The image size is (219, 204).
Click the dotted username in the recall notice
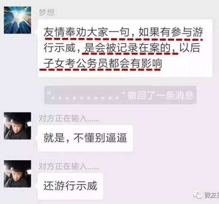tap(86, 96)
